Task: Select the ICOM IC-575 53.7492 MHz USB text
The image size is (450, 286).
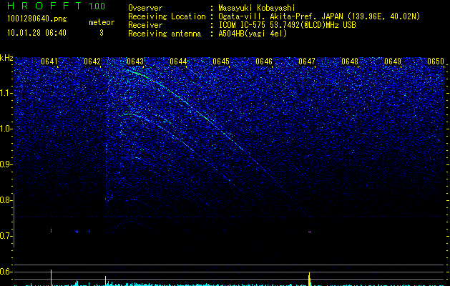Action: (288, 25)
